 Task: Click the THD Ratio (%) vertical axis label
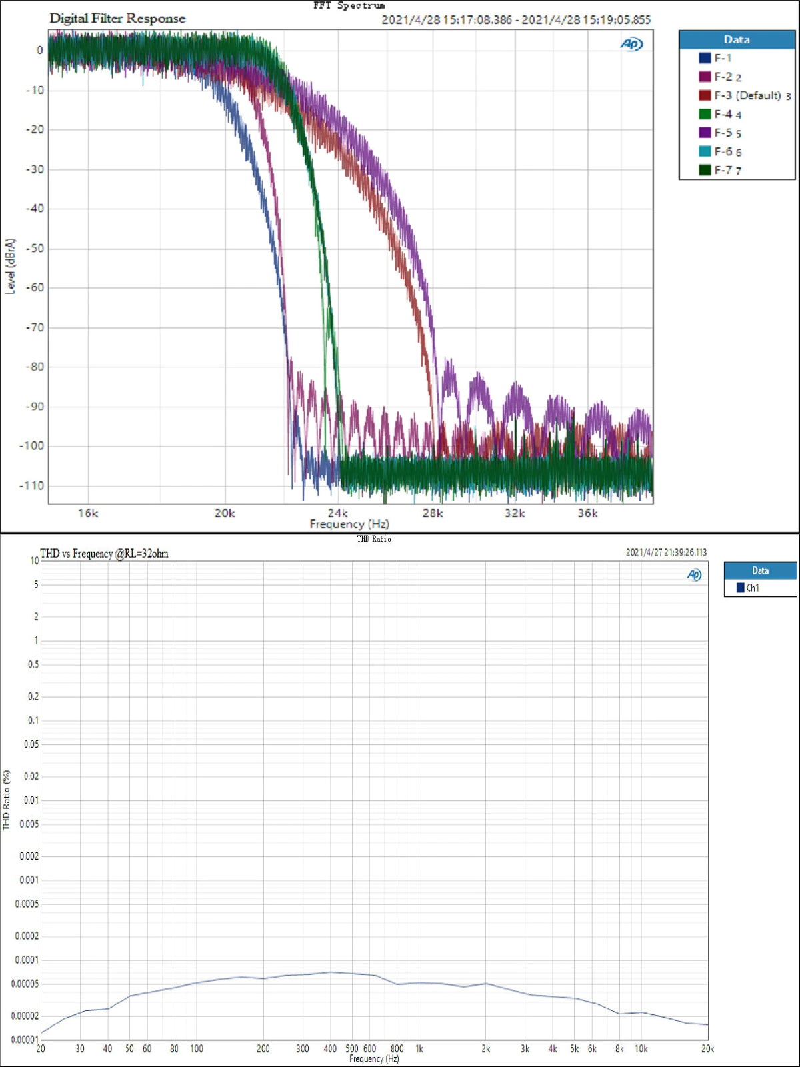point(7,800)
